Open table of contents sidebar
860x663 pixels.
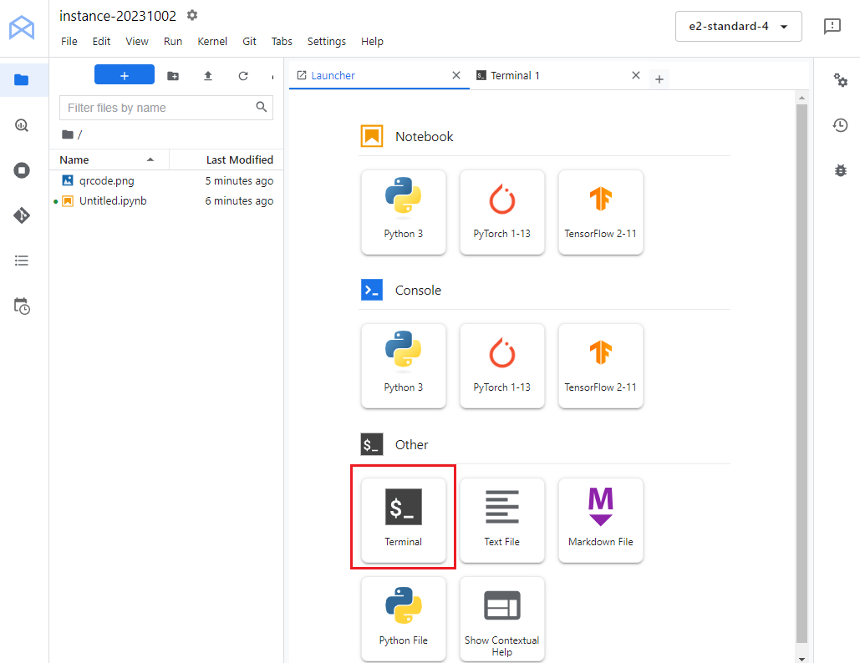[x=22, y=261]
